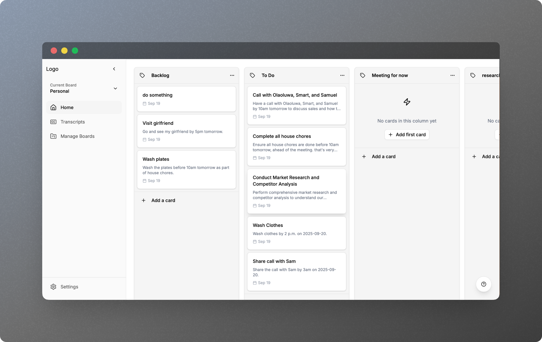The image size is (542, 342).
Task: Open the Backlog column three-dot menu
Action: pyautogui.click(x=232, y=75)
